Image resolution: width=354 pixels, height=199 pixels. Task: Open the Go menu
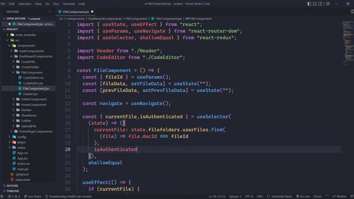[48, 4]
